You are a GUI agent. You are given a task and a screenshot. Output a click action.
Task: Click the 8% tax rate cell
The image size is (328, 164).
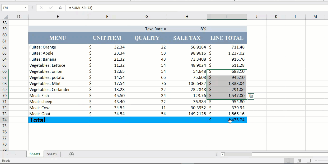[187, 29]
